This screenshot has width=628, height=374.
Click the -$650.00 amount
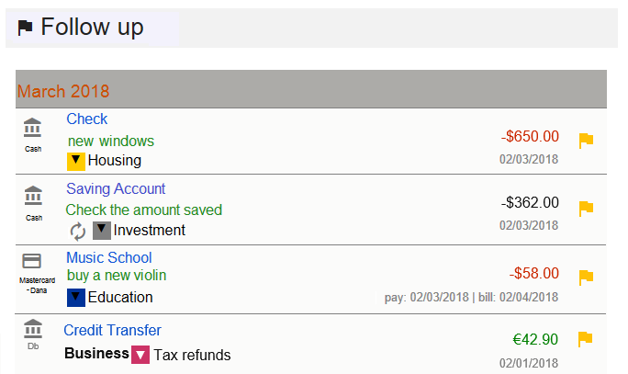(x=530, y=137)
